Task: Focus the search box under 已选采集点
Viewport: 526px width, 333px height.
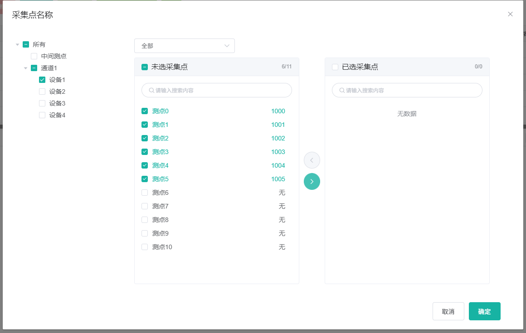Action: (407, 90)
